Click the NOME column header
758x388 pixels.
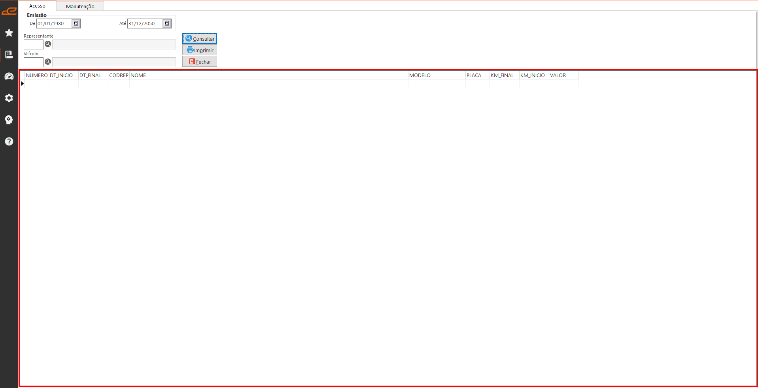tap(268, 75)
